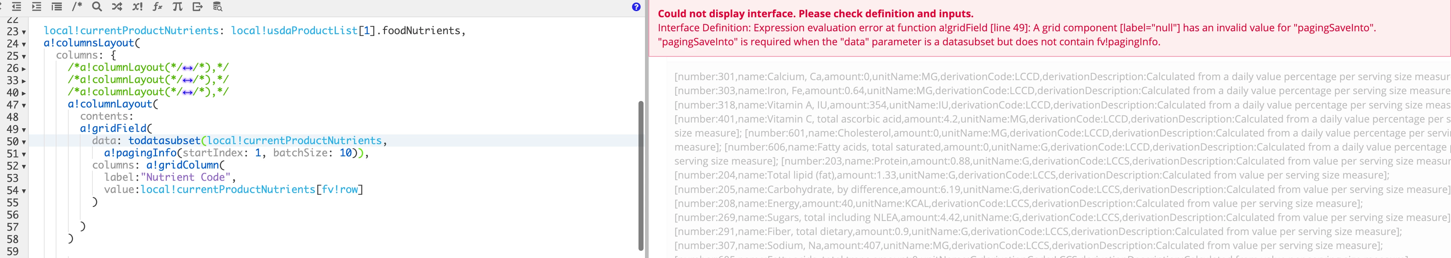Click the outdent (decrease indent) icon
The width and height of the screenshot is (1451, 258).
coord(16,7)
